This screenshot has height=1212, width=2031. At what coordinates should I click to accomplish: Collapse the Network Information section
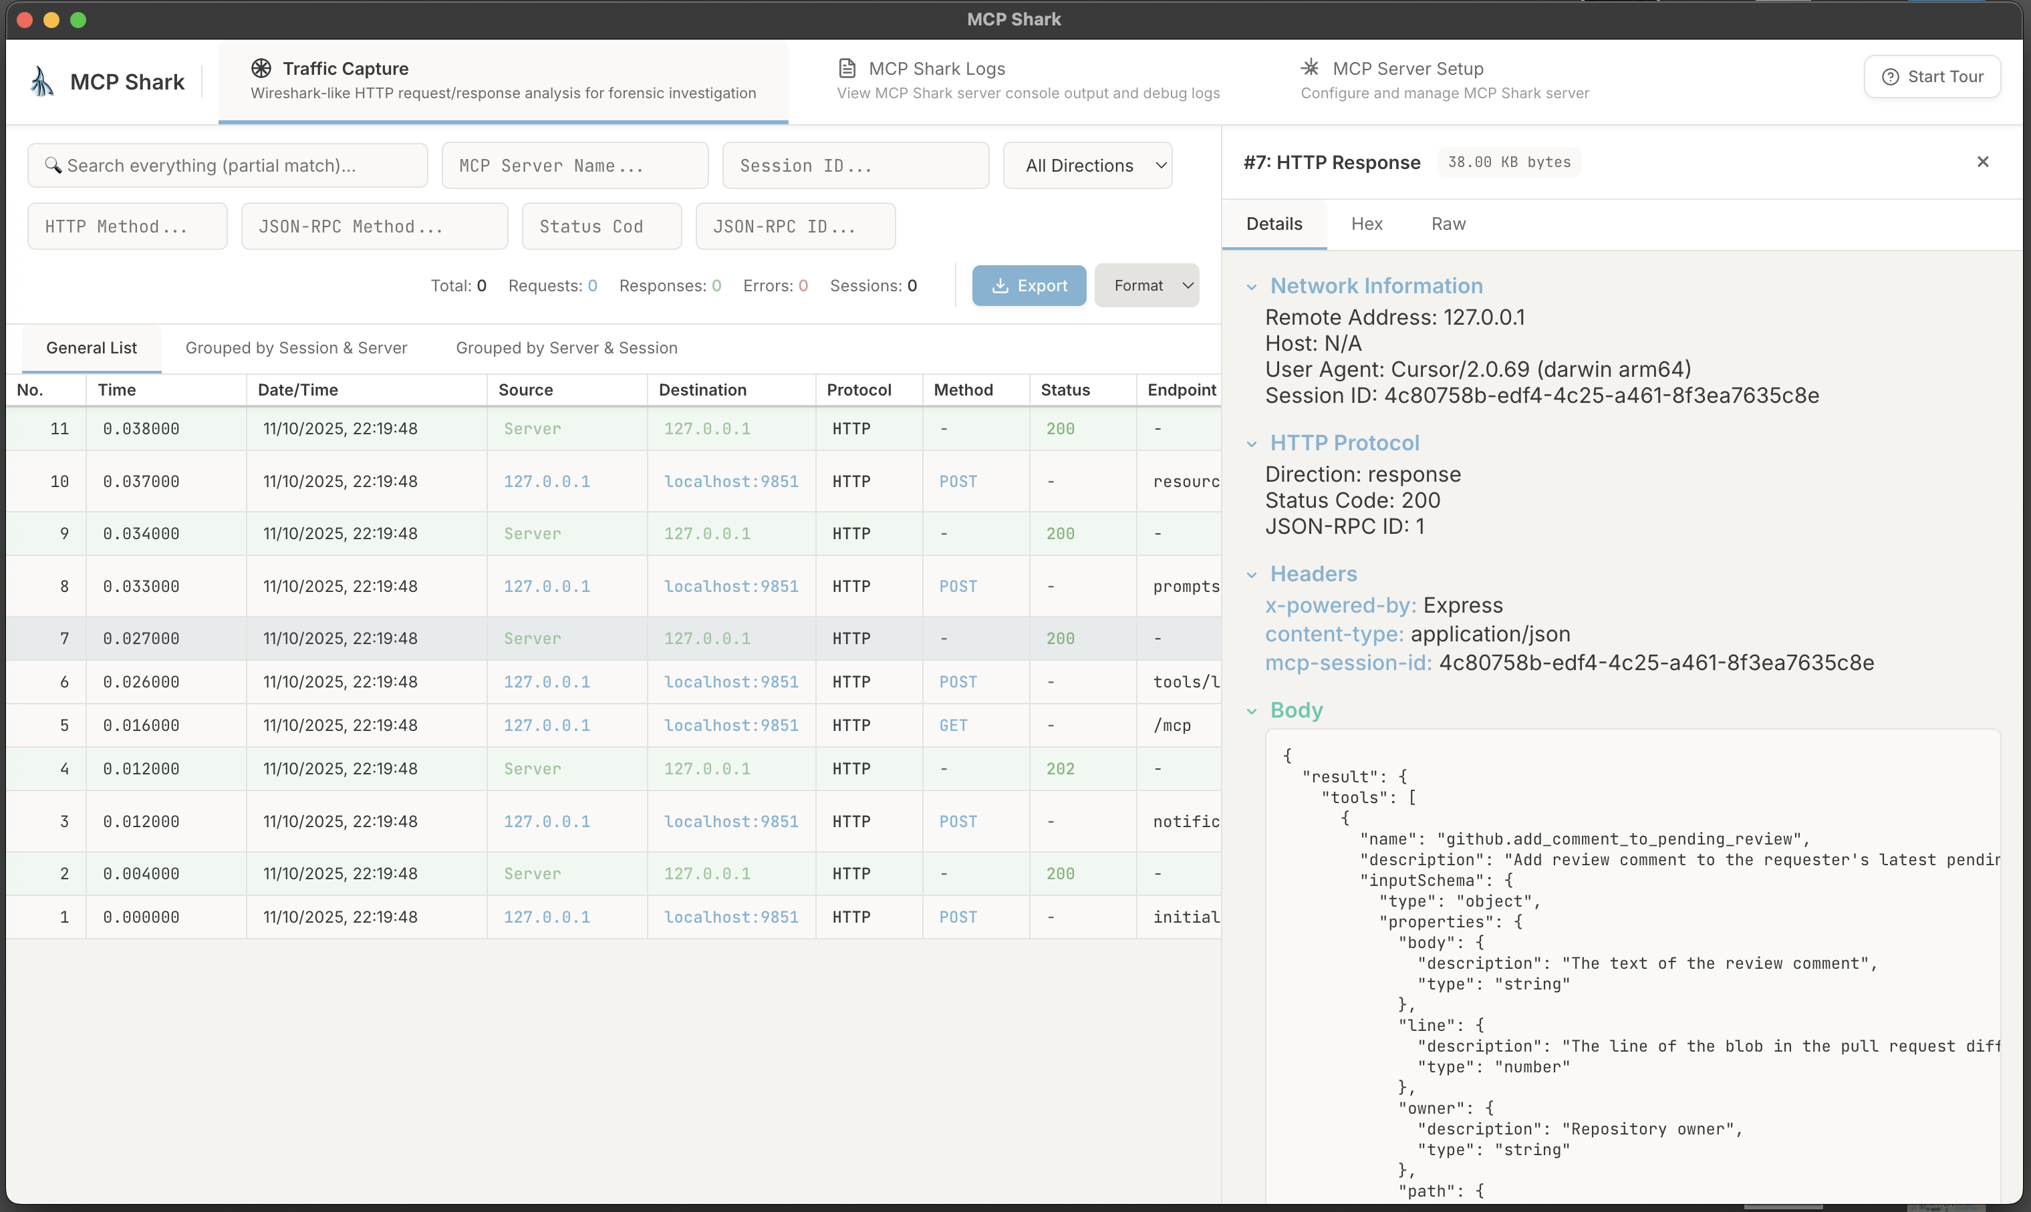click(x=1253, y=286)
